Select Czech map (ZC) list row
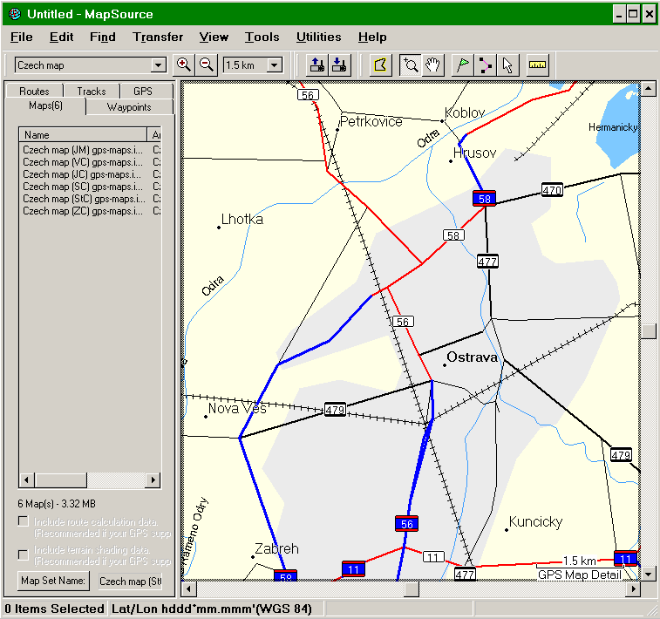The height and width of the screenshot is (619, 660). (x=90, y=211)
